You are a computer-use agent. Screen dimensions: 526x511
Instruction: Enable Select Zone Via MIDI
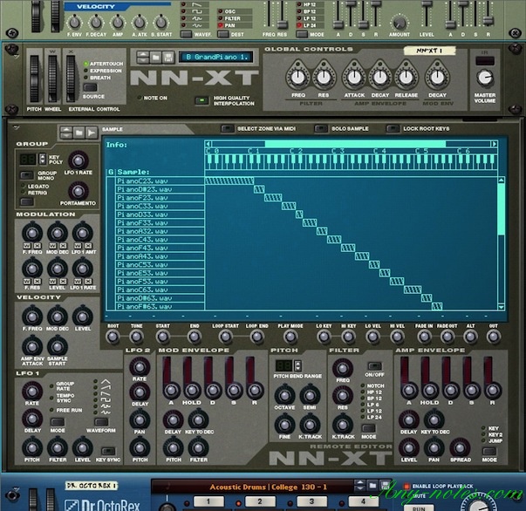pyautogui.click(x=228, y=129)
